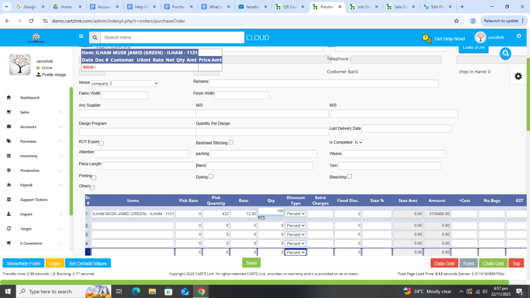Click the power logout icon
The width and height of the screenshot is (530, 298).
coord(519,36)
